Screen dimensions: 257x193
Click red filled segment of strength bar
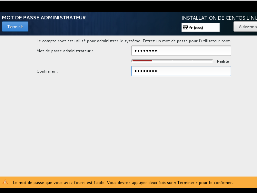click(142, 61)
